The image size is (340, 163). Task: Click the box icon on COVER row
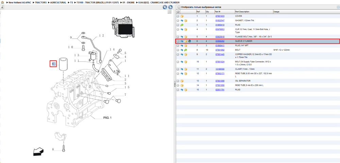(182, 16)
